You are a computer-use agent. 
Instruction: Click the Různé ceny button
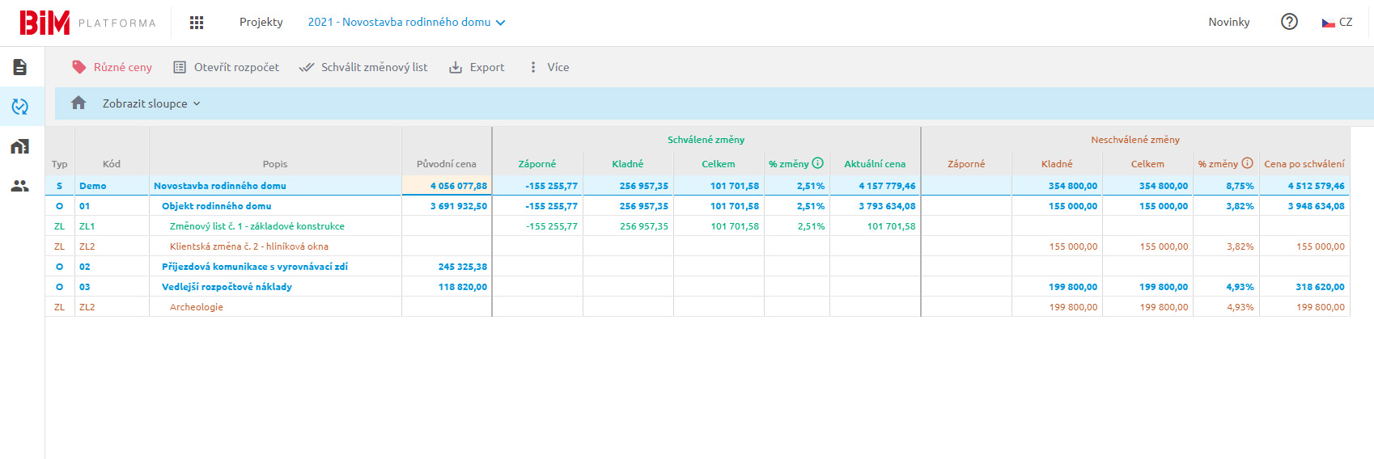pyautogui.click(x=112, y=67)
